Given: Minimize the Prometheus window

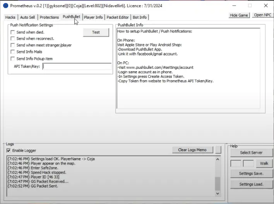Looking at the screenshot, I should click(x=234, y=6).
